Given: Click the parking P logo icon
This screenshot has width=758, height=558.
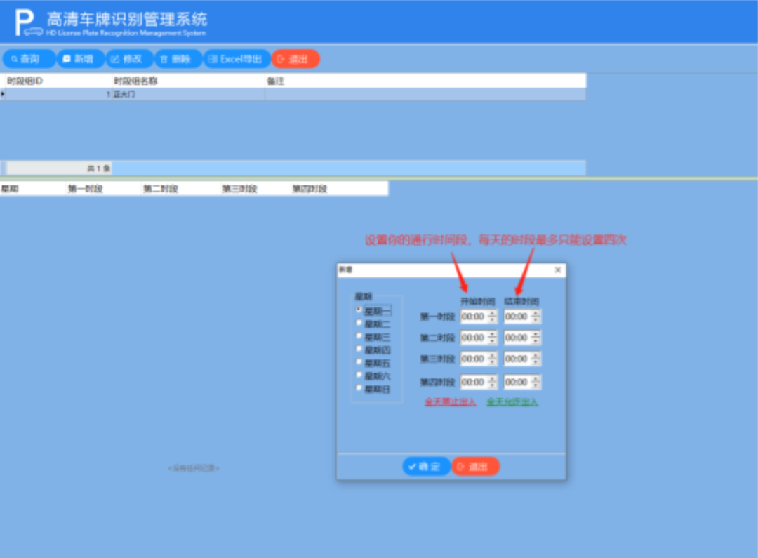Looking at the screenshot, I should point(27,23).
